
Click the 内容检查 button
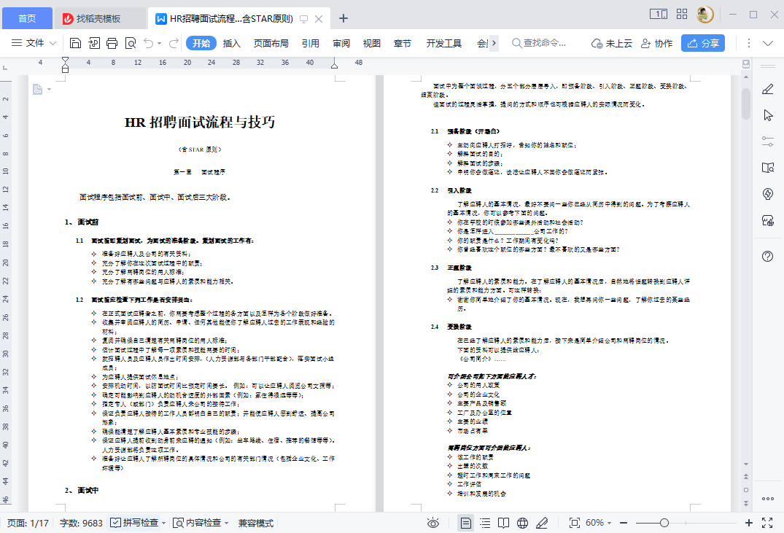197,523
